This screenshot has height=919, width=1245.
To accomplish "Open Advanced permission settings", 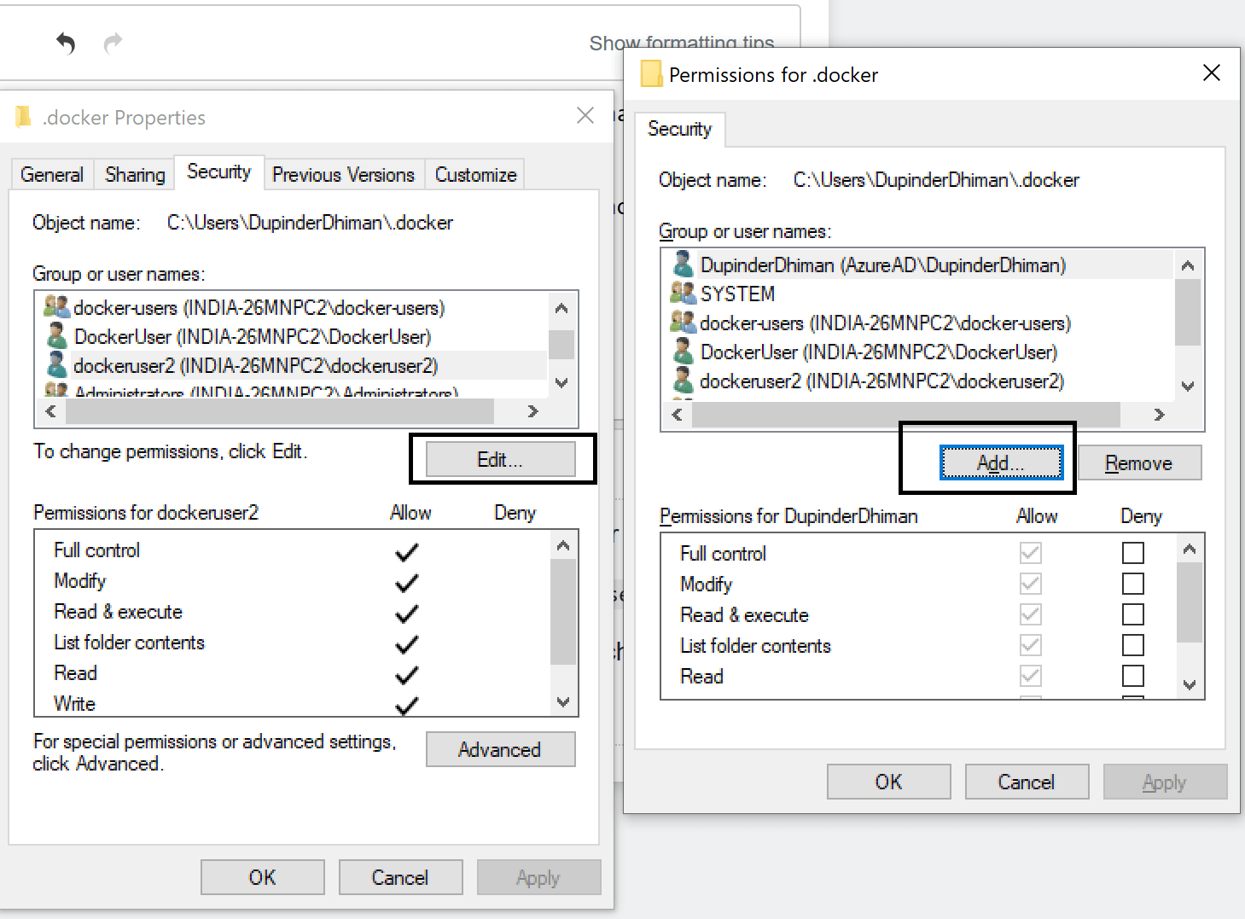I will pos(500,750).
